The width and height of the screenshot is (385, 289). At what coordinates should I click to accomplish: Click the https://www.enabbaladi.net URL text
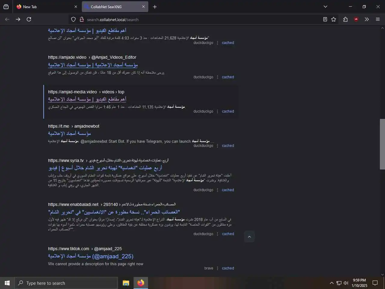point(73,204)
